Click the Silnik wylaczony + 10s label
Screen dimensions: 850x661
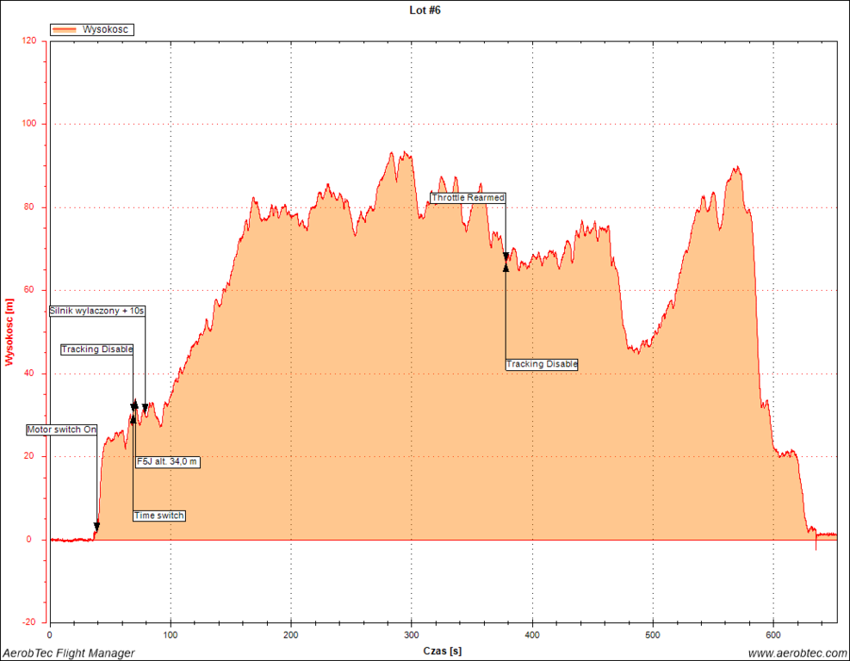(x=96, y=311)
